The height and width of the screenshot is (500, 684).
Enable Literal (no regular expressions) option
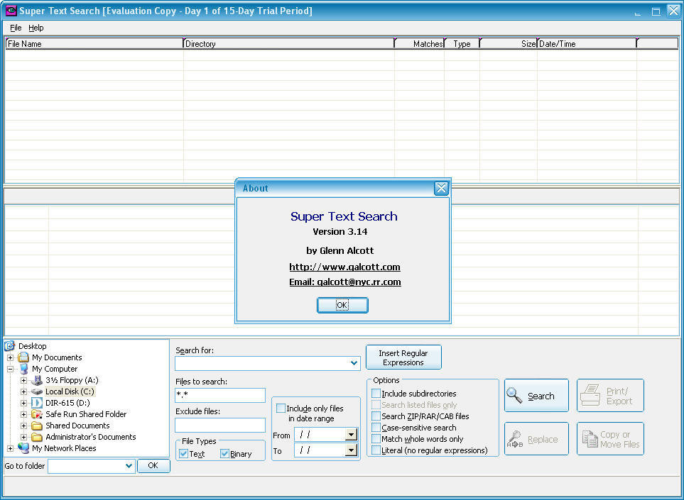[376, 450]
